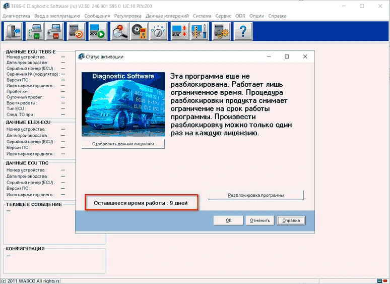
Task: Open the Диагностика menu
Action: [16, 16]
